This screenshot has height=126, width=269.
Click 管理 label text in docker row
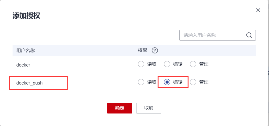point(204,64)
